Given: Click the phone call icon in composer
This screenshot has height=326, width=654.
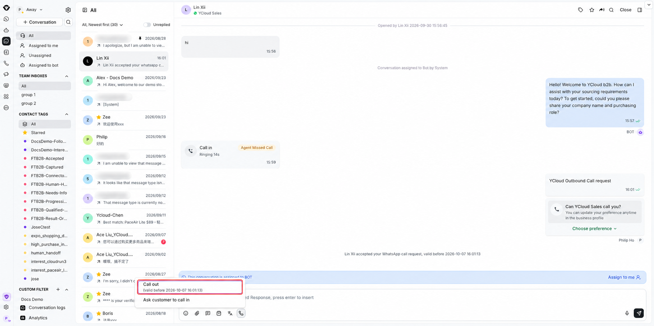Looking at the screenshot, I should (241, 313).
